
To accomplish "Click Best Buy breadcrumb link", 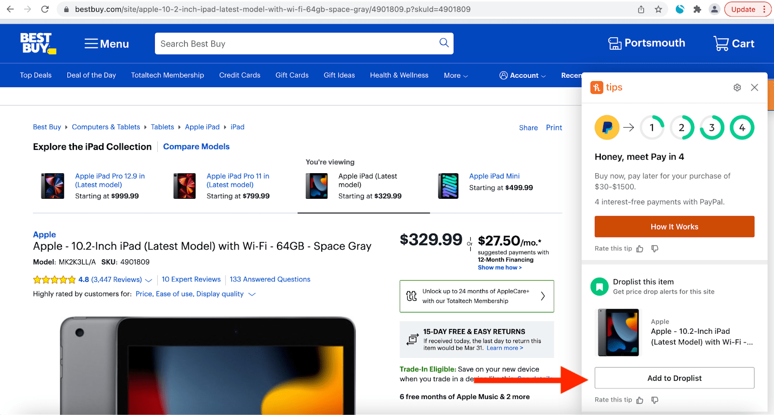I will (x=47, y=127).
